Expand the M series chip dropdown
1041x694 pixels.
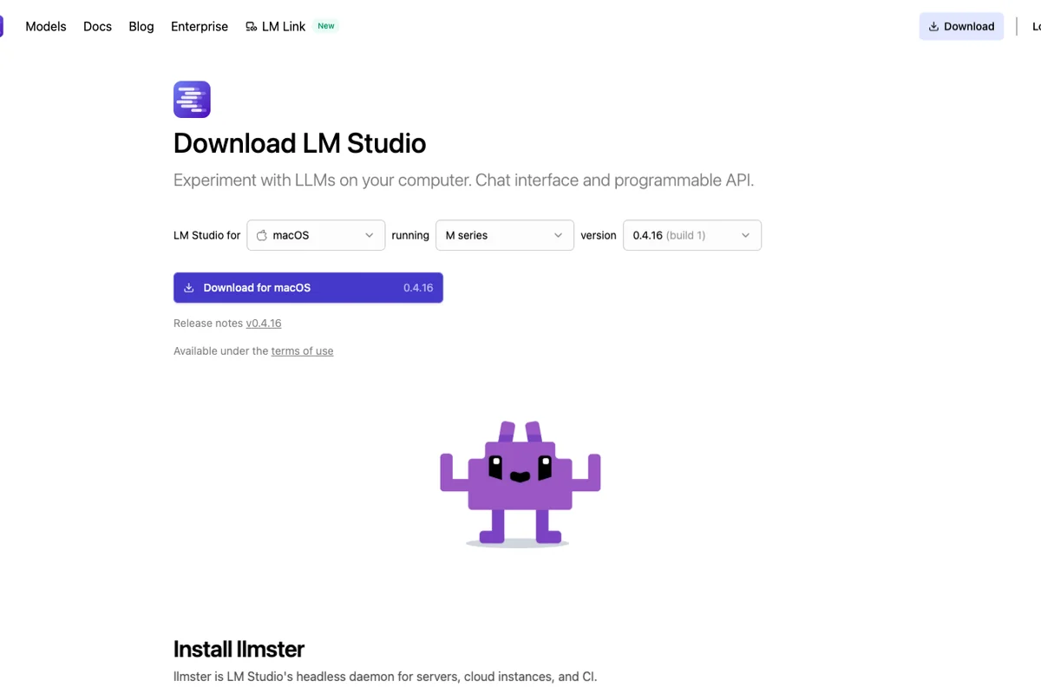(x=505, y=235)
